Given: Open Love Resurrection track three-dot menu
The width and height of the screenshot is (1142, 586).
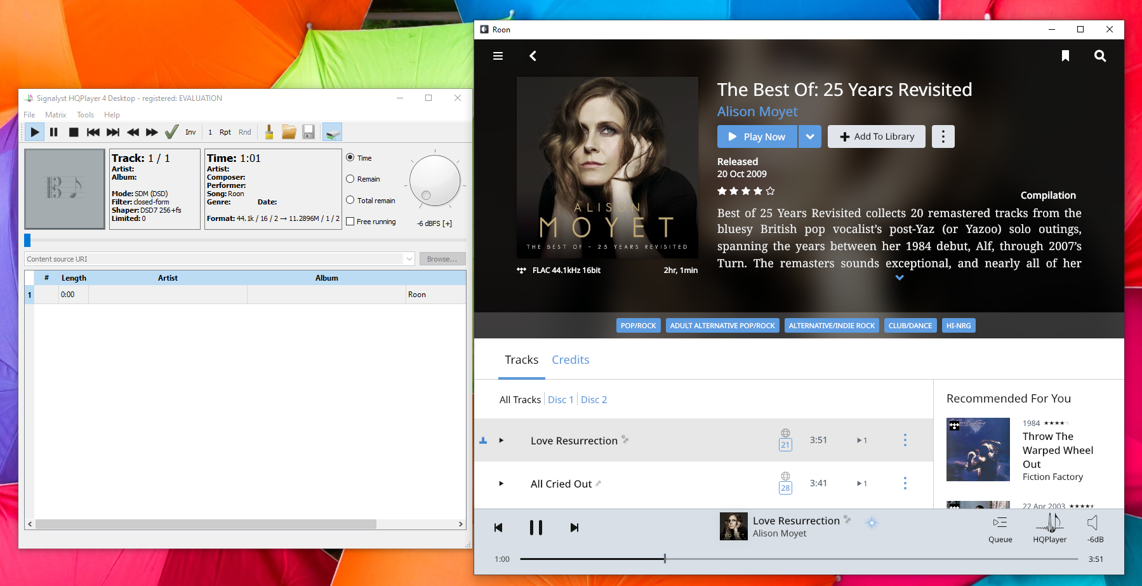Looking at the screenshot, I should pos(905,440).
